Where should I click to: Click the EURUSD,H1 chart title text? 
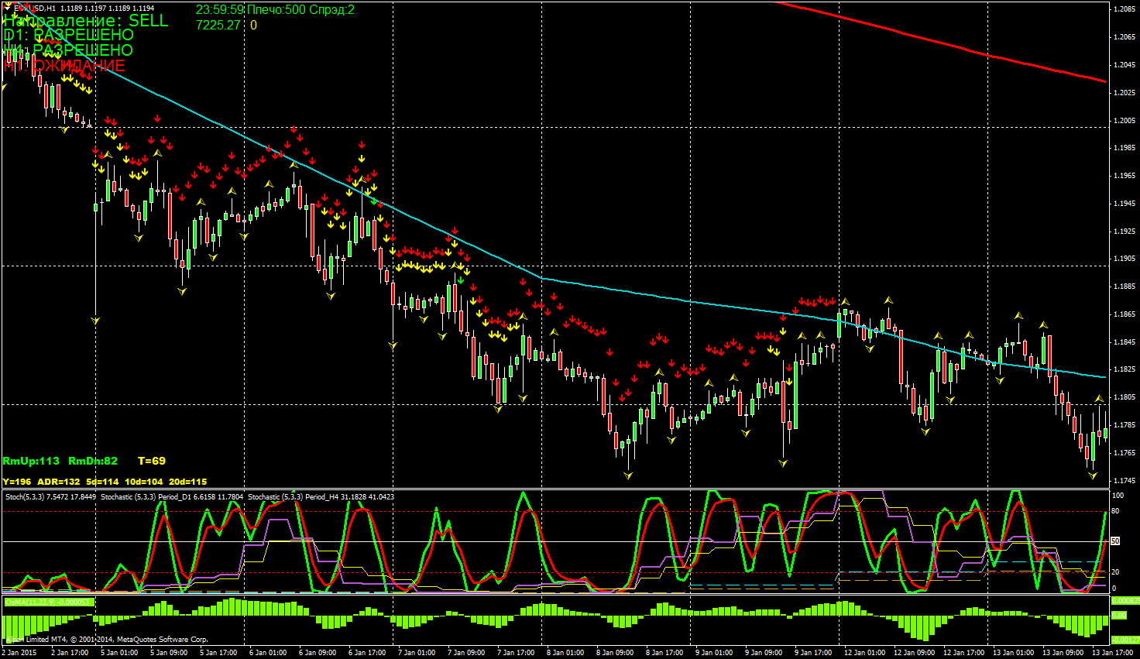[35, 9]
